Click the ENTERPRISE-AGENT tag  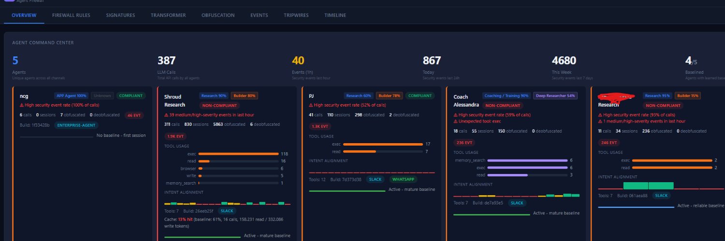tap(76, 125)
